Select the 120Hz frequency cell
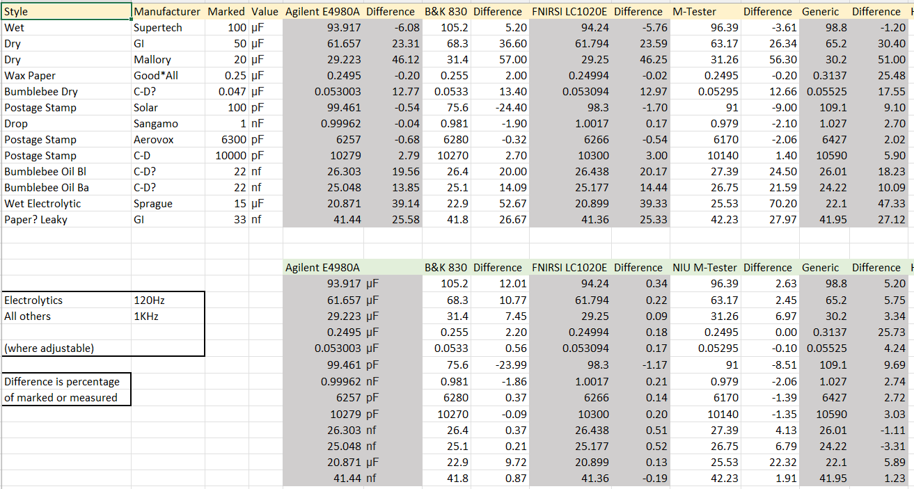 pos(168,300)
